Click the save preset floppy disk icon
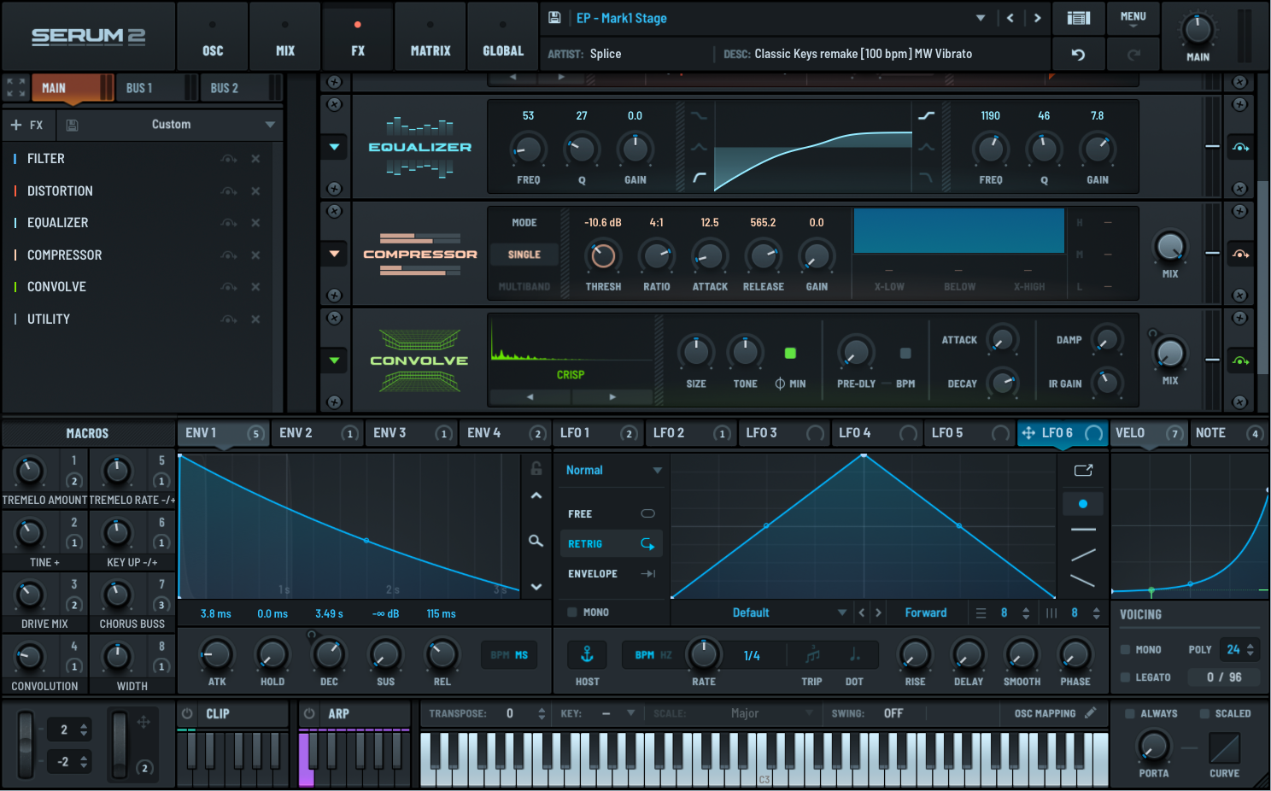 pos(554,18)
